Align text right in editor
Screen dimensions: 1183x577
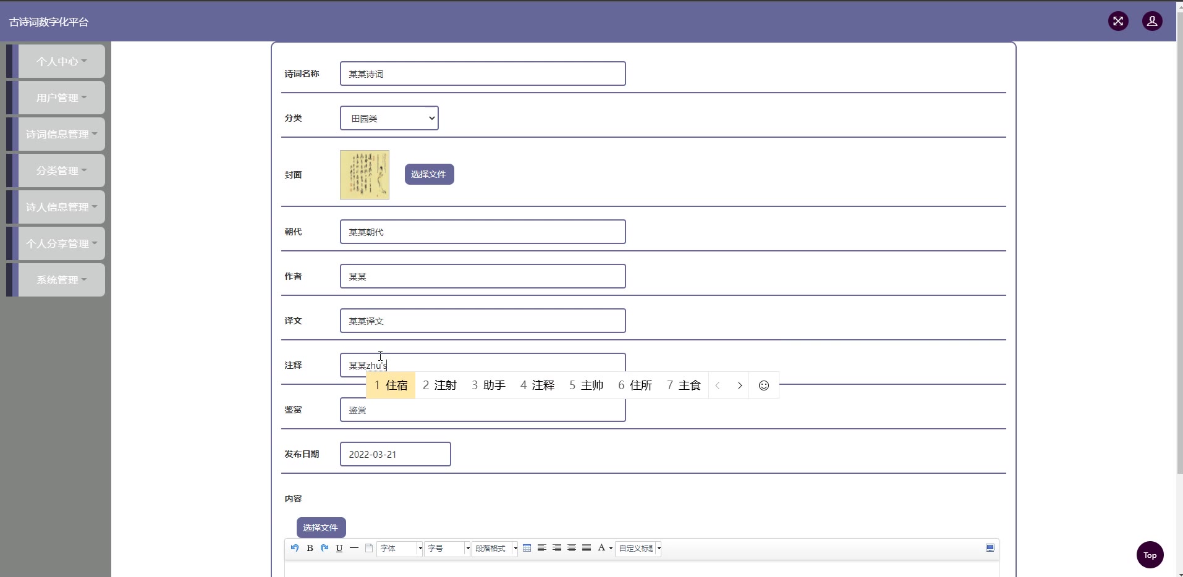(x=557, y=548)
